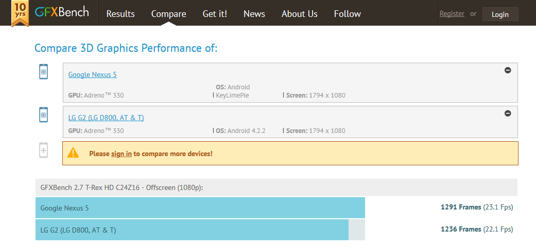Remove Google Nexus 5 with minus icon
Image resolution: width=536 pixels, height=249 pixels.
[508, 70]
